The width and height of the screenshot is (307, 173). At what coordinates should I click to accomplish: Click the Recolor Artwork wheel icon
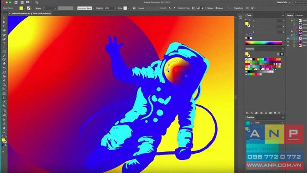pos(134,8)
